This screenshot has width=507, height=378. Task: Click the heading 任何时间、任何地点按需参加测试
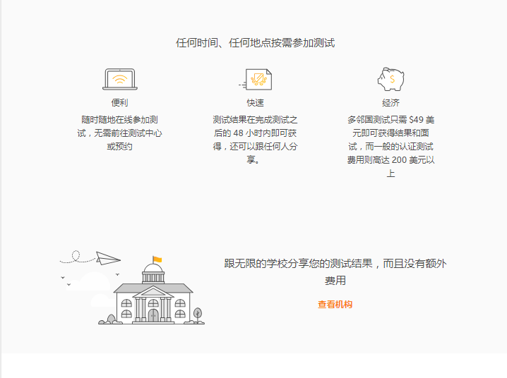pos(255,43)
